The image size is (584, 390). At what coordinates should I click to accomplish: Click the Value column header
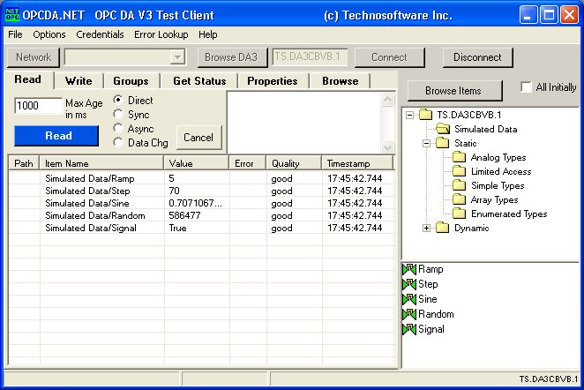tap(196, 163)
